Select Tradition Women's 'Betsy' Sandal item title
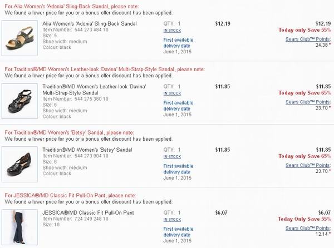This screenshot has width=334, height=248. click(87, 150)
